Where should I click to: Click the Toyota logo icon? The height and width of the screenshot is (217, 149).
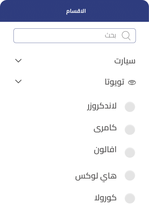[132, 82]
